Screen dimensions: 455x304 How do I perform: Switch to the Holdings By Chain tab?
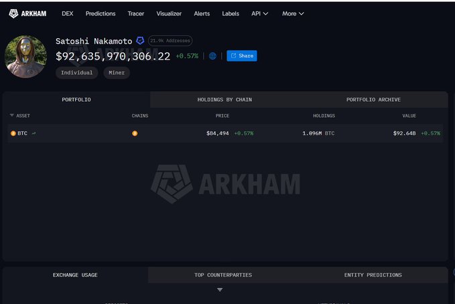(x=224, y=100)
